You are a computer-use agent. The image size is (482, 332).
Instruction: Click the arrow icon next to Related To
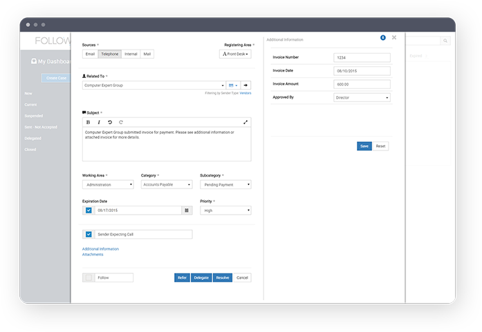[245, 86]
